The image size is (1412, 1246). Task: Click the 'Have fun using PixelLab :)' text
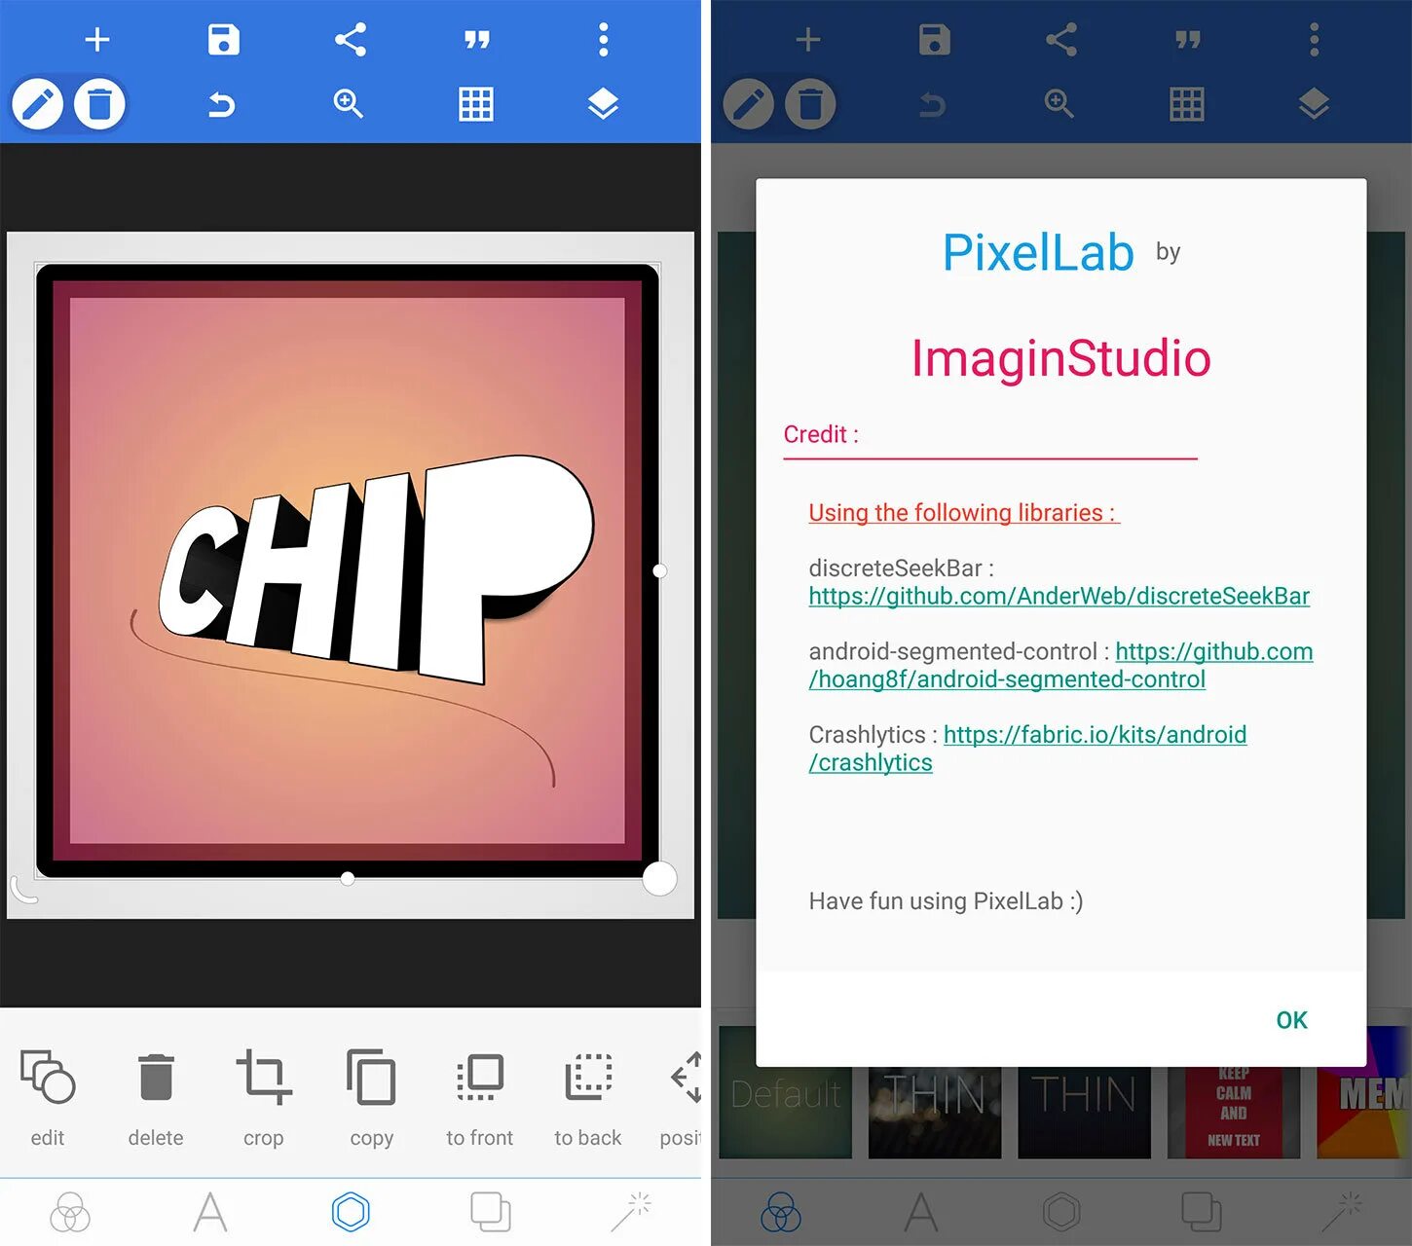946,901
